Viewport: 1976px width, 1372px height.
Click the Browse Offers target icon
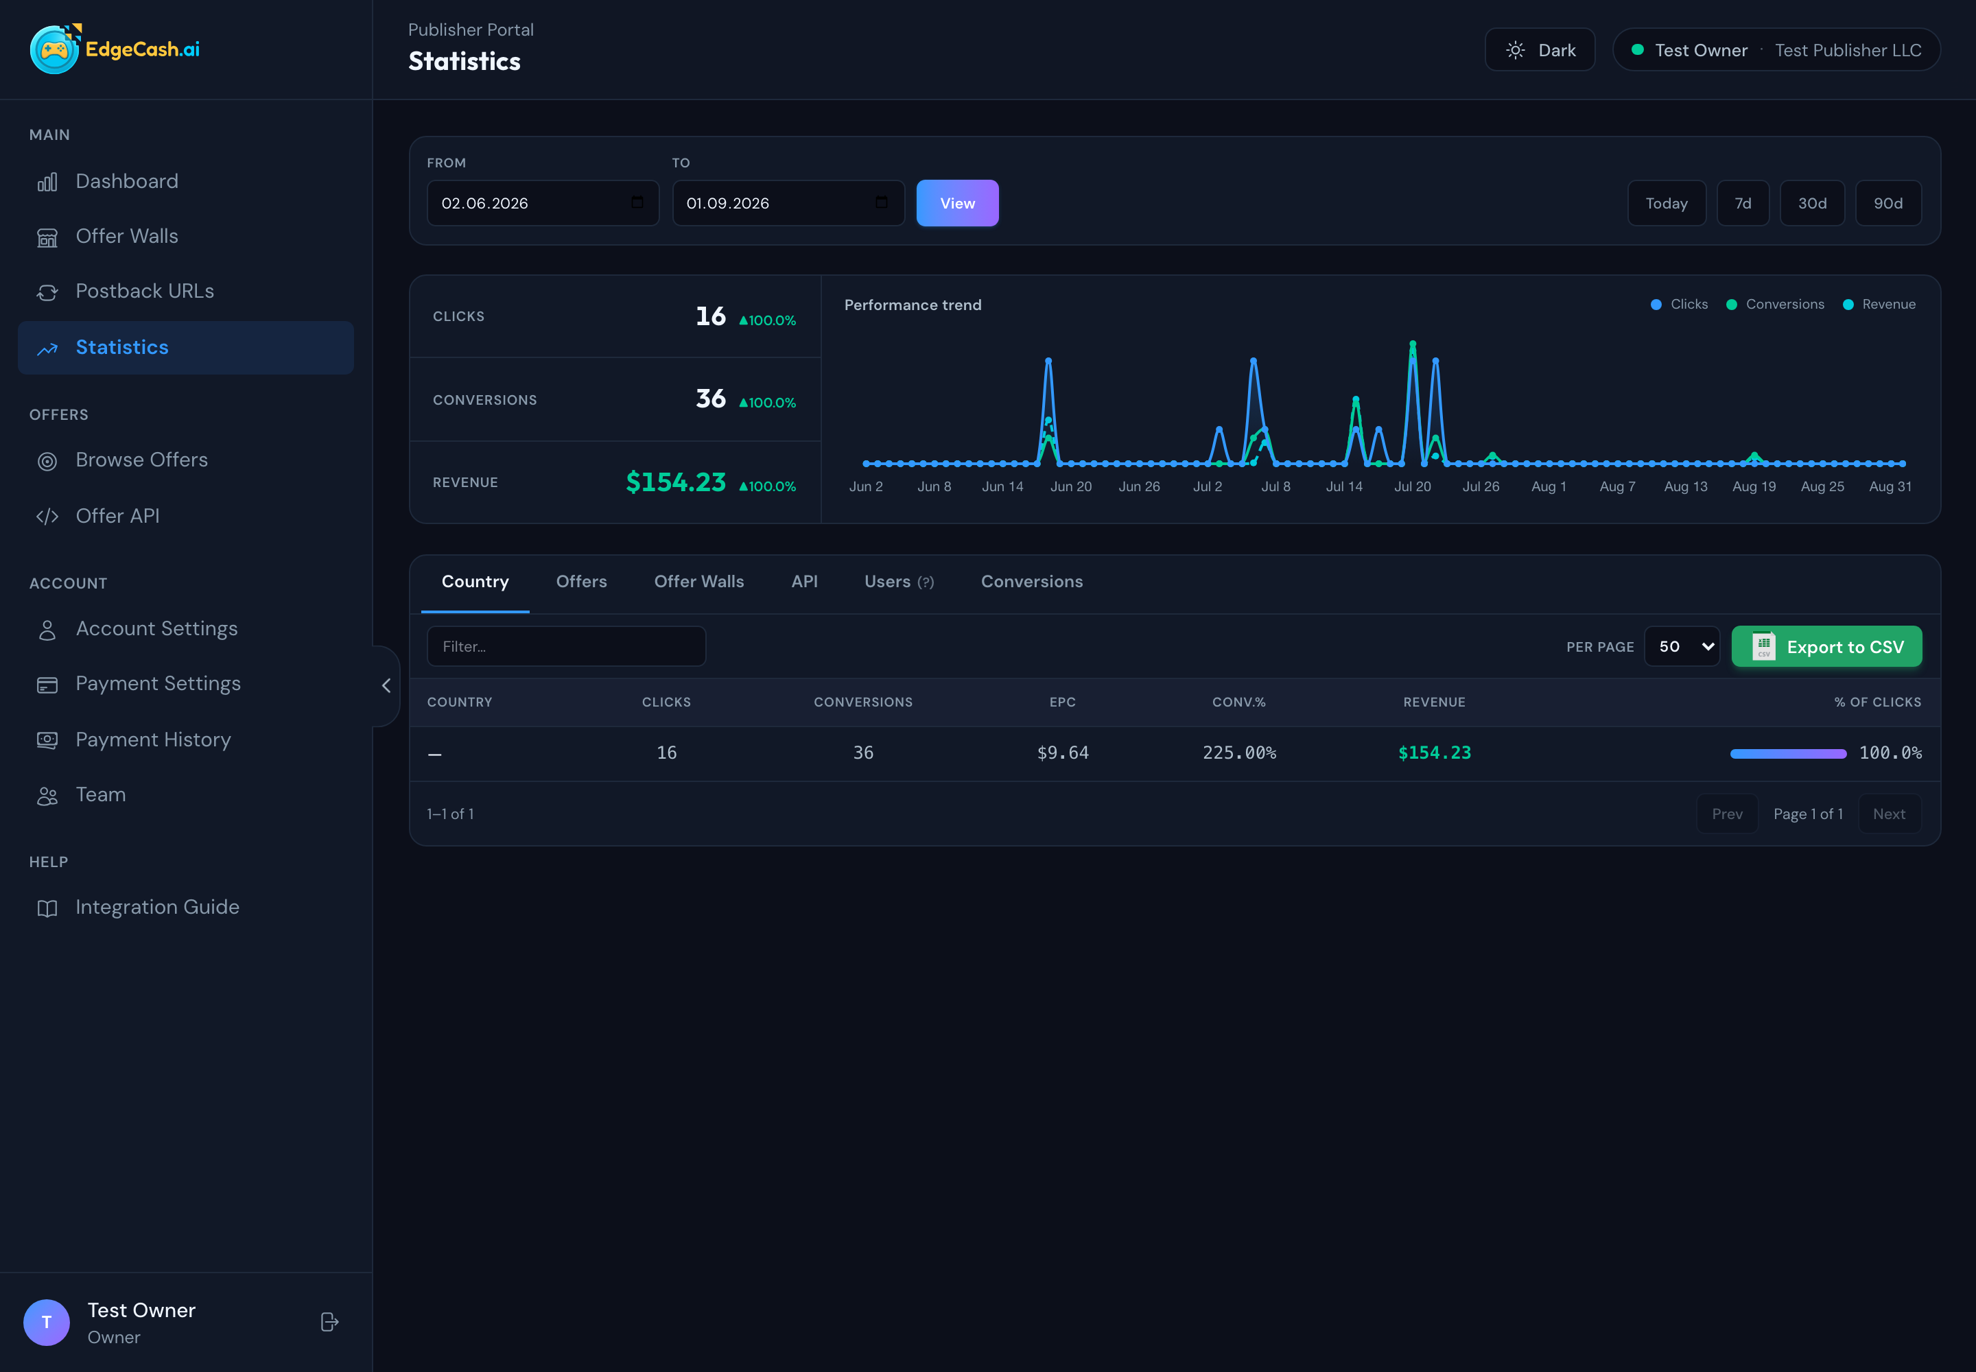[47, 461]
